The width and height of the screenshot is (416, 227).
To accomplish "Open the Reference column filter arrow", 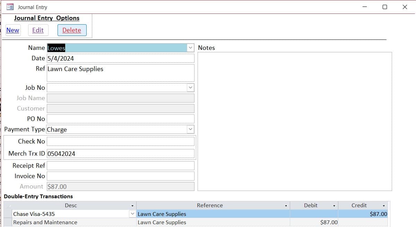I will [286, 206].
